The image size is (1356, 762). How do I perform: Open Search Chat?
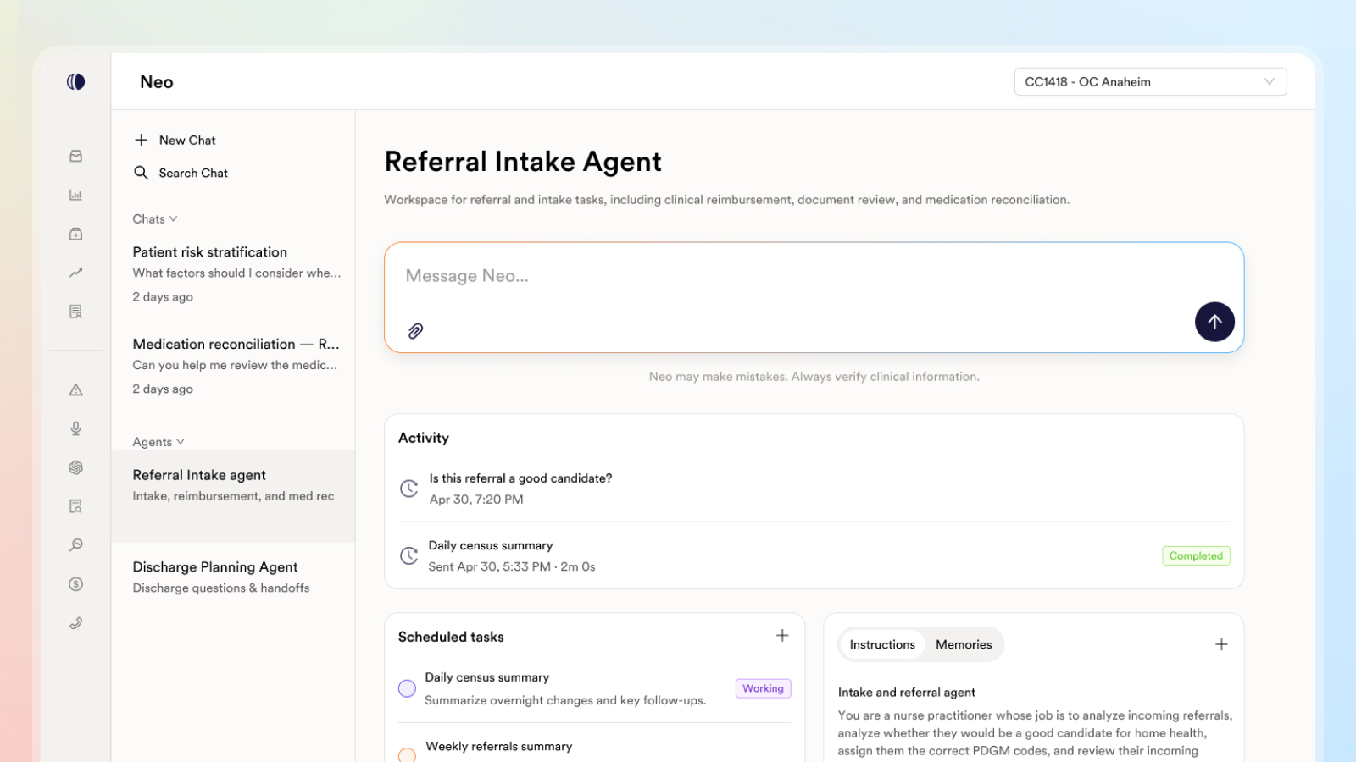coord(181,173)
